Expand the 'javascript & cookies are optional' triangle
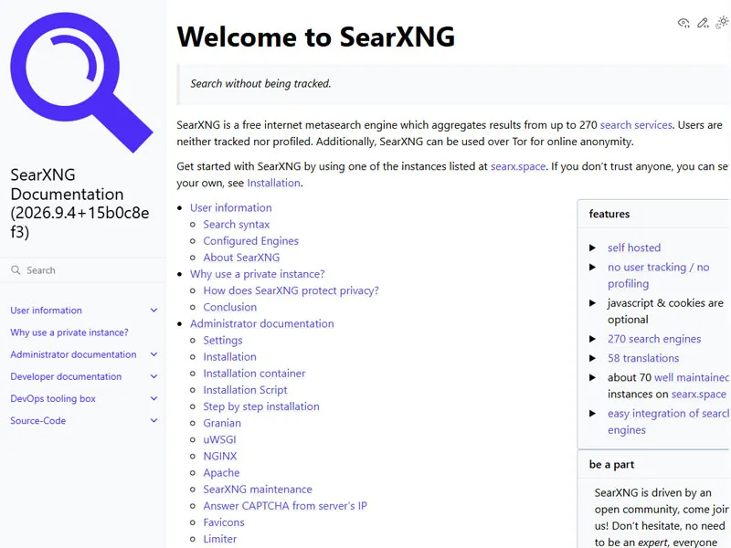Viewport: 731px width, 548px height. point(592,303)
